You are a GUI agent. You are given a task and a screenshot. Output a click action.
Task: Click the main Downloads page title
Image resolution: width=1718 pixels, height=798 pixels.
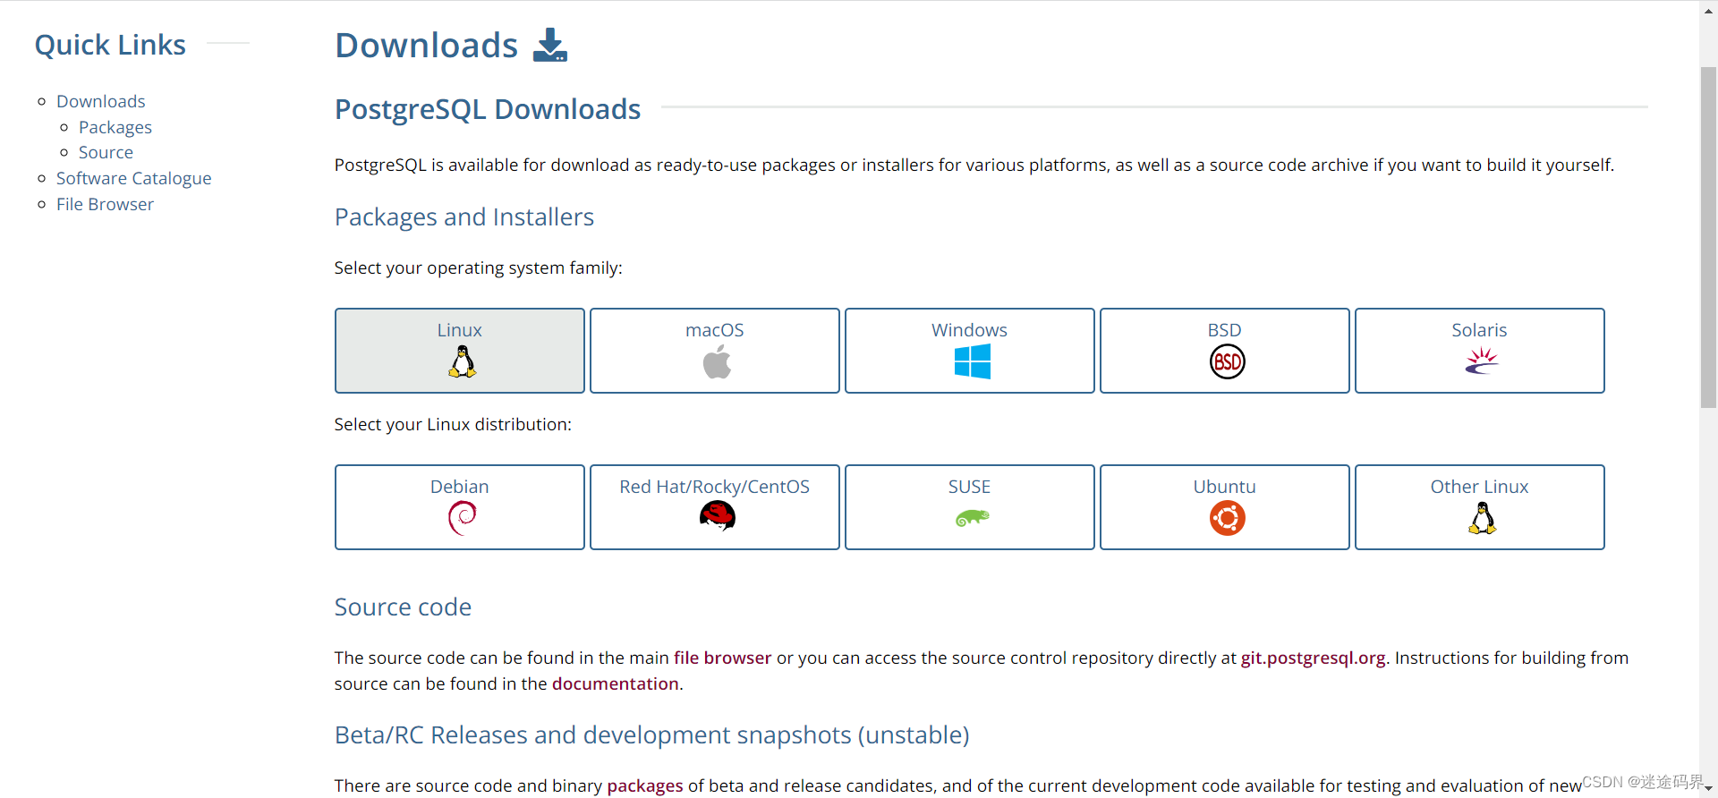point(427,45)
